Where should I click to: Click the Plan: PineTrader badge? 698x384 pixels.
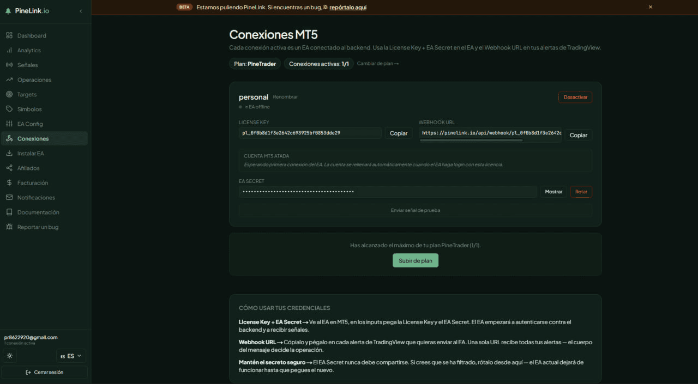coord(255,64)
